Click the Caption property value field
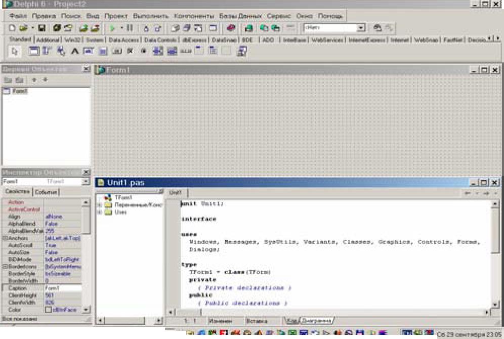Screen dimensions: 504x339 coord(63,288)
